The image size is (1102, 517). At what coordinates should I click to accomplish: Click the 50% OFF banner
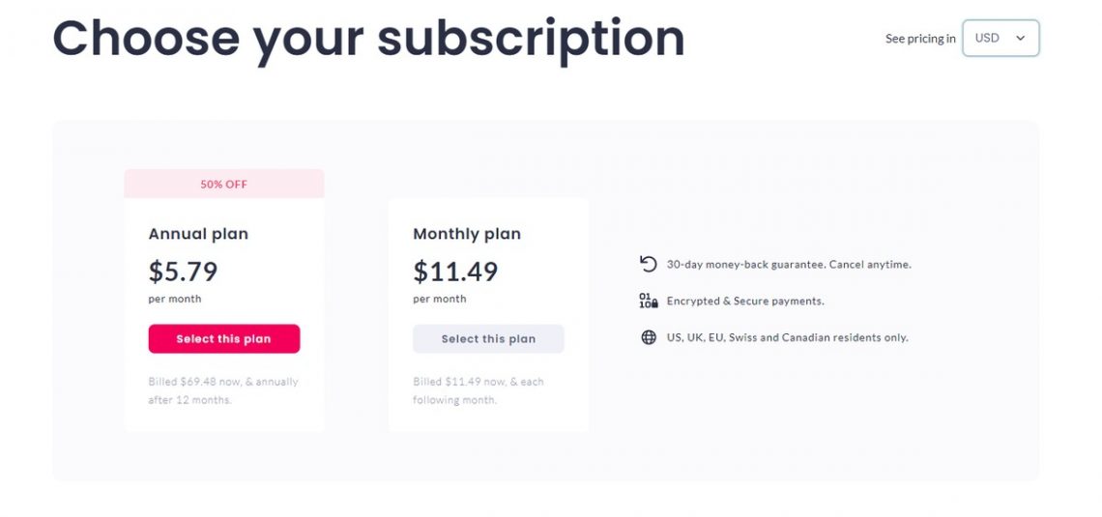click(223, 184)
